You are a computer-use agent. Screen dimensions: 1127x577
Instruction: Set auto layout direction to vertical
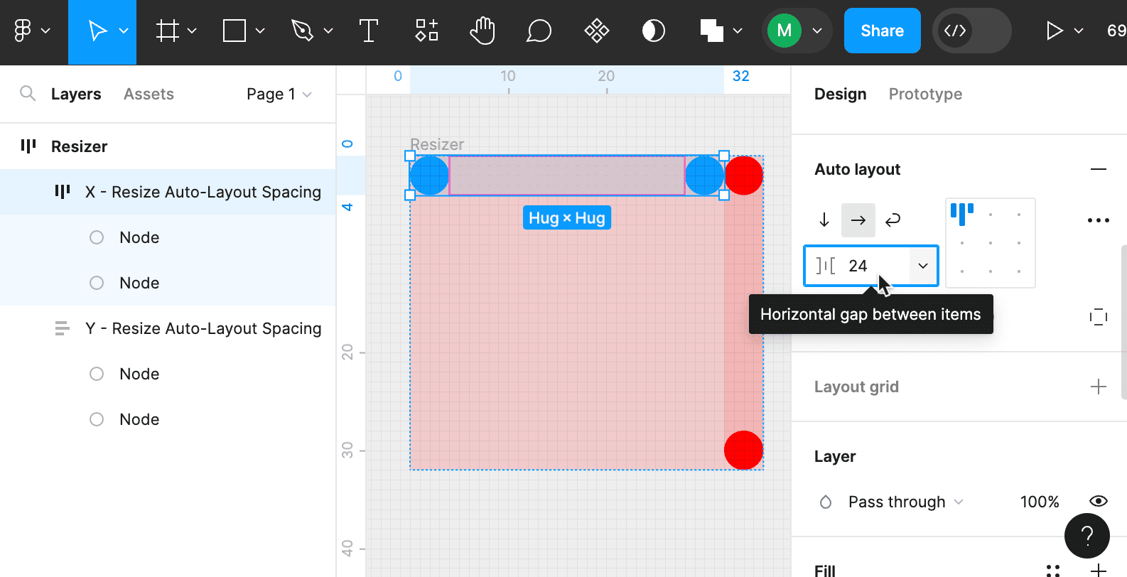(824, 220)
